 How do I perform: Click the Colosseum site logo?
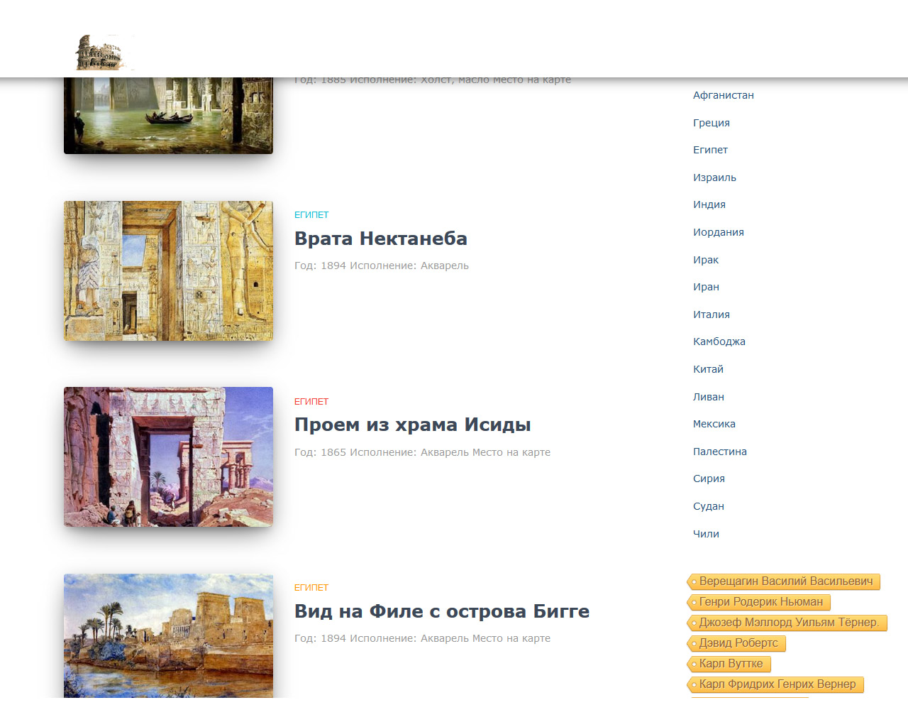pyautogui.click(x=104, y=53)
